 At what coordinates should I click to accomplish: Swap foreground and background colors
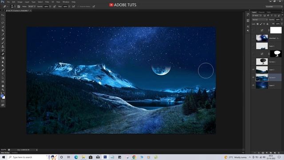point(4,93)
